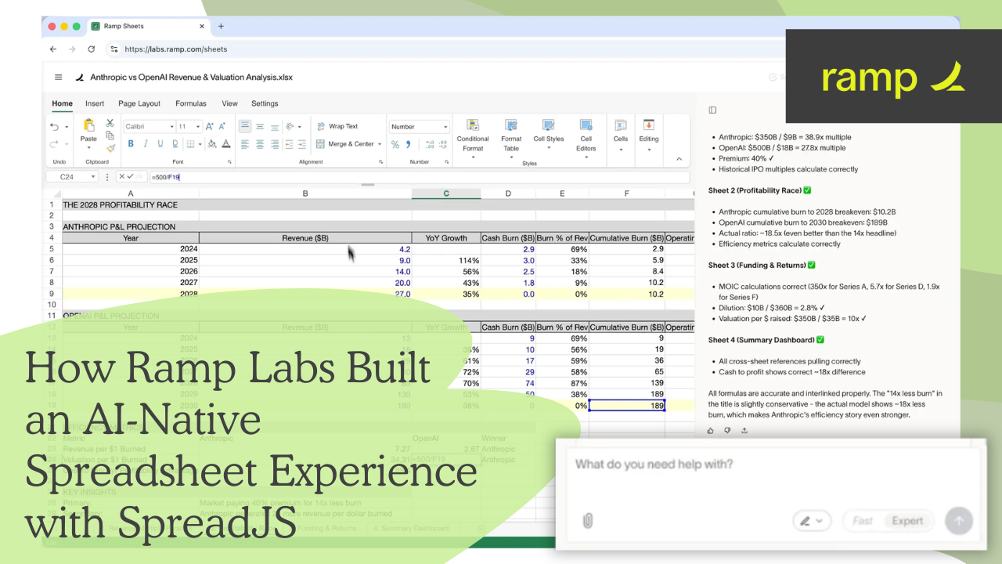Click the Undo arrow in the ribbon
The height and width of the screenshot is (564, 1002).
[54, 127]
